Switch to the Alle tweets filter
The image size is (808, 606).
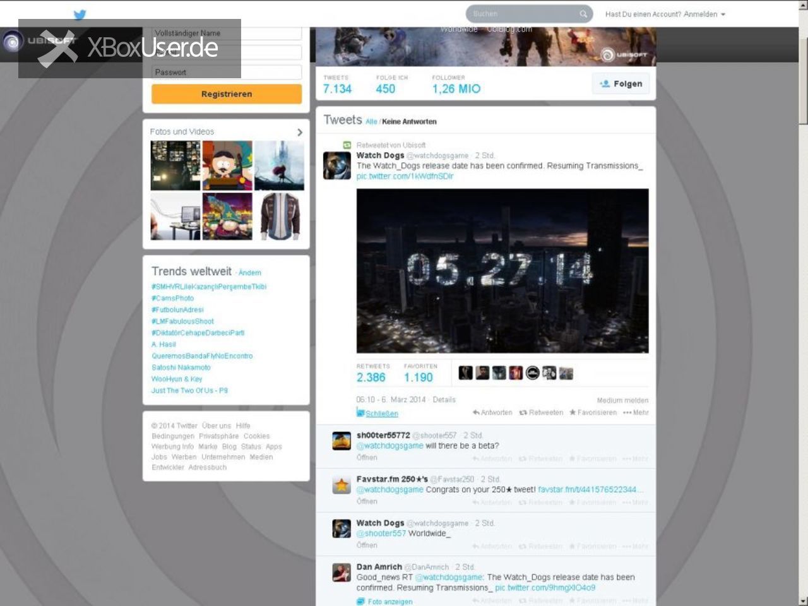tap(371, 121)
